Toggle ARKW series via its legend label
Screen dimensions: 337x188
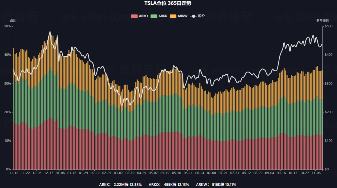[x=182, y=16]
